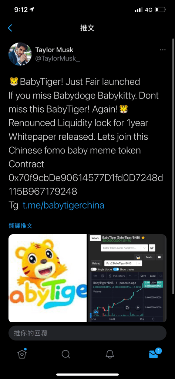Screen dimensions: 175x379
Task: Go back using the blue arrow
Action: point(10,28)
